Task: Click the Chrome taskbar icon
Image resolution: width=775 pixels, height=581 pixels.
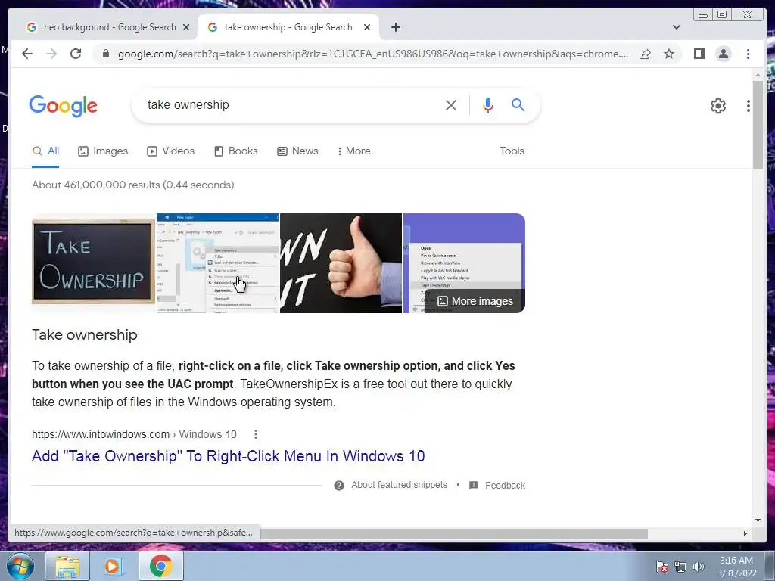Action: point(160,566)
